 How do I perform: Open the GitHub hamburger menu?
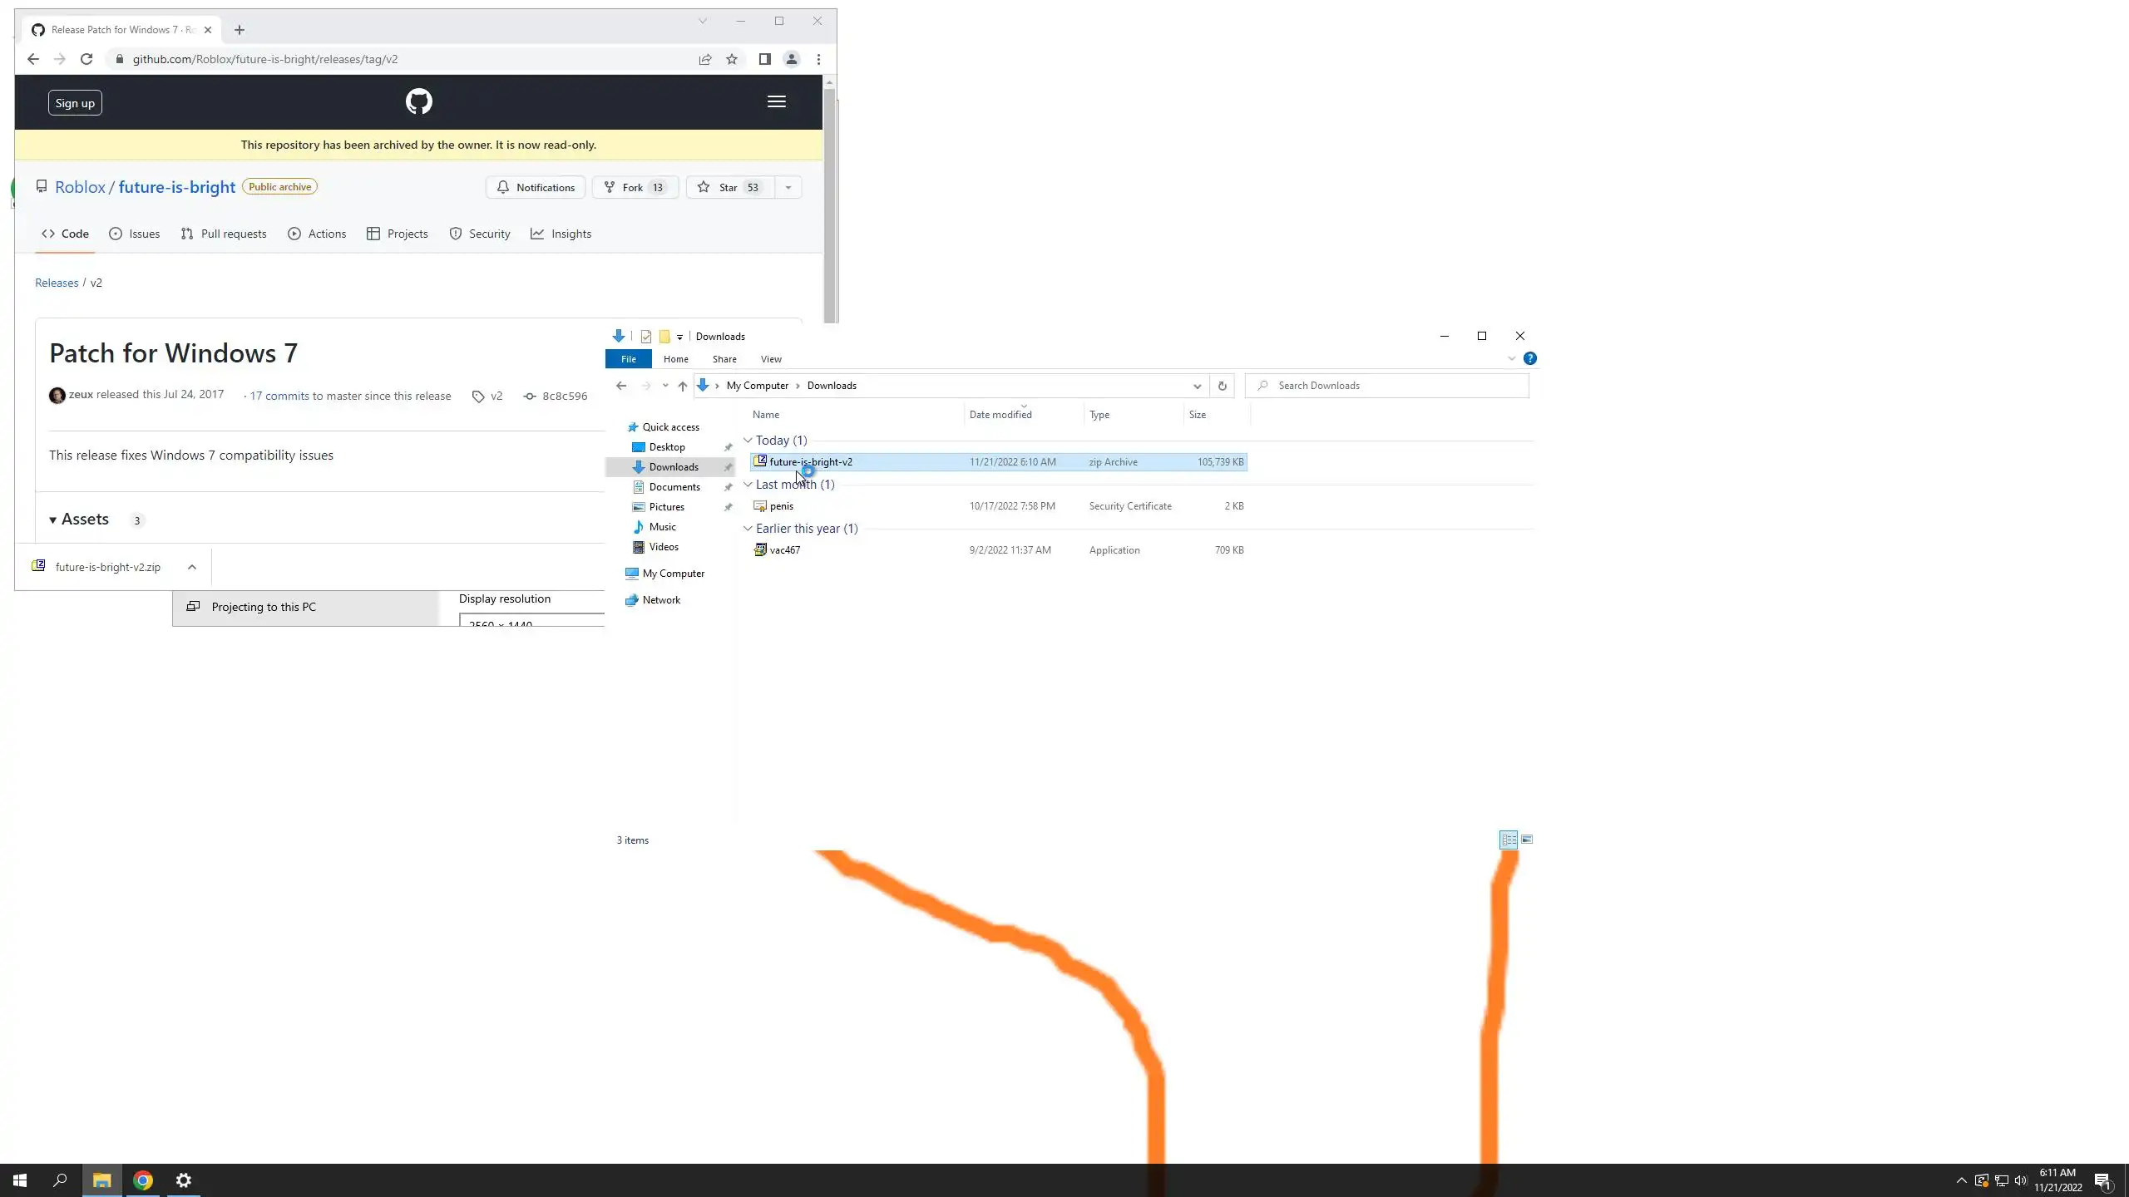(776, 101)
